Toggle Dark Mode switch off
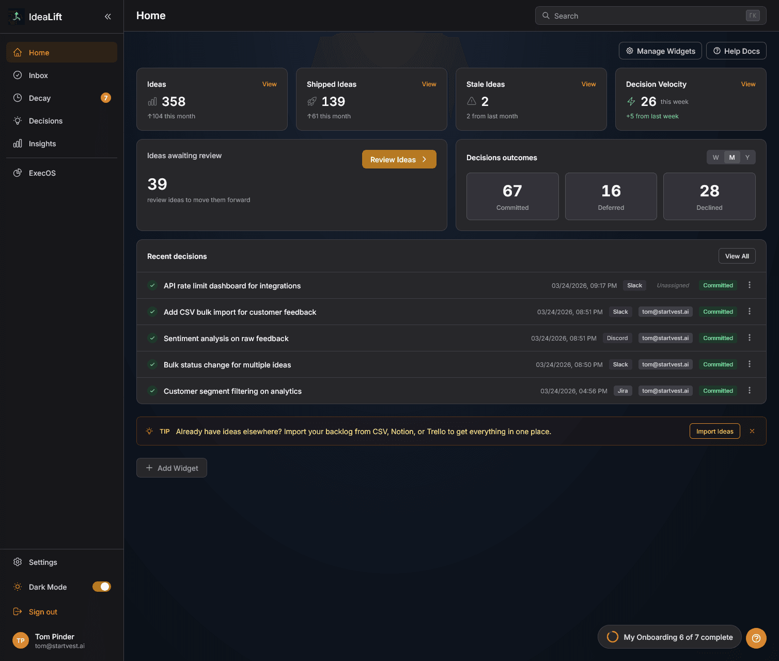 click(102, 587)
